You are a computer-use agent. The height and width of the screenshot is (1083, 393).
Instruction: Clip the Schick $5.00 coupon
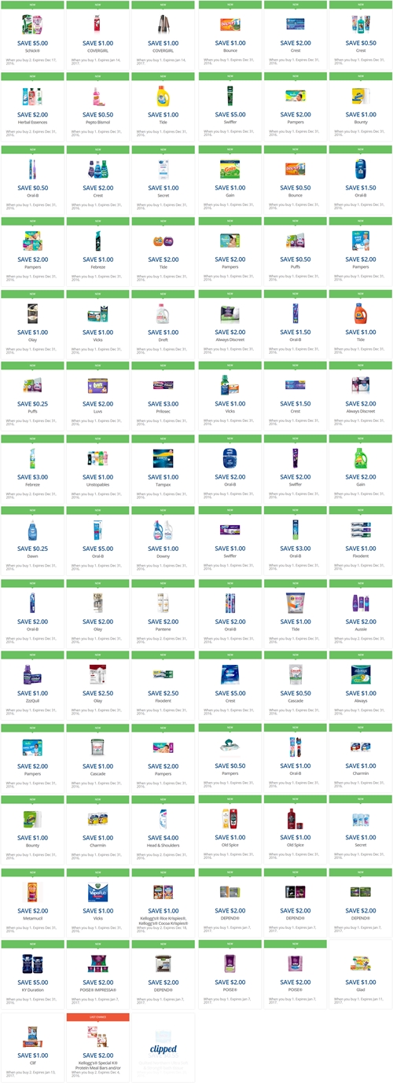pos(32,35)
